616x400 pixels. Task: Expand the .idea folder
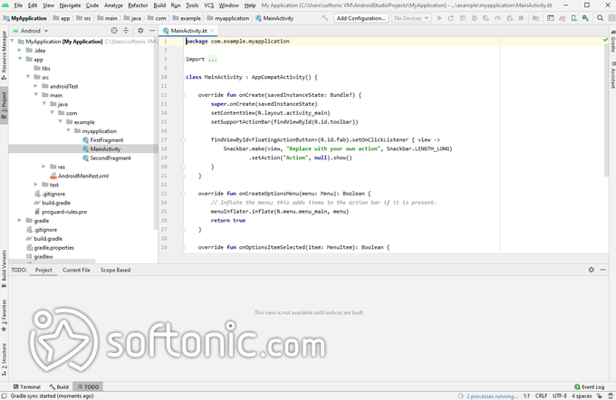pyautogui.click(x=20, y=51)
